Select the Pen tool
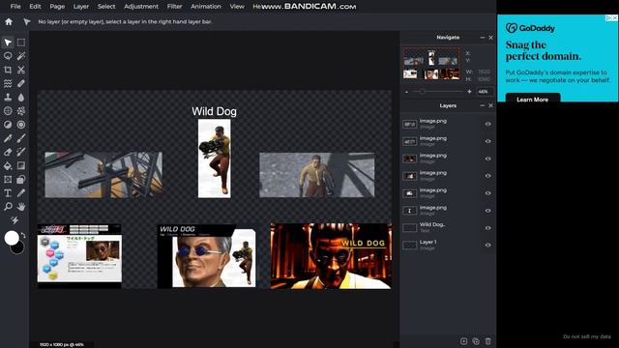The height and width of the screenshot is (348, 619). coord(8,138)
